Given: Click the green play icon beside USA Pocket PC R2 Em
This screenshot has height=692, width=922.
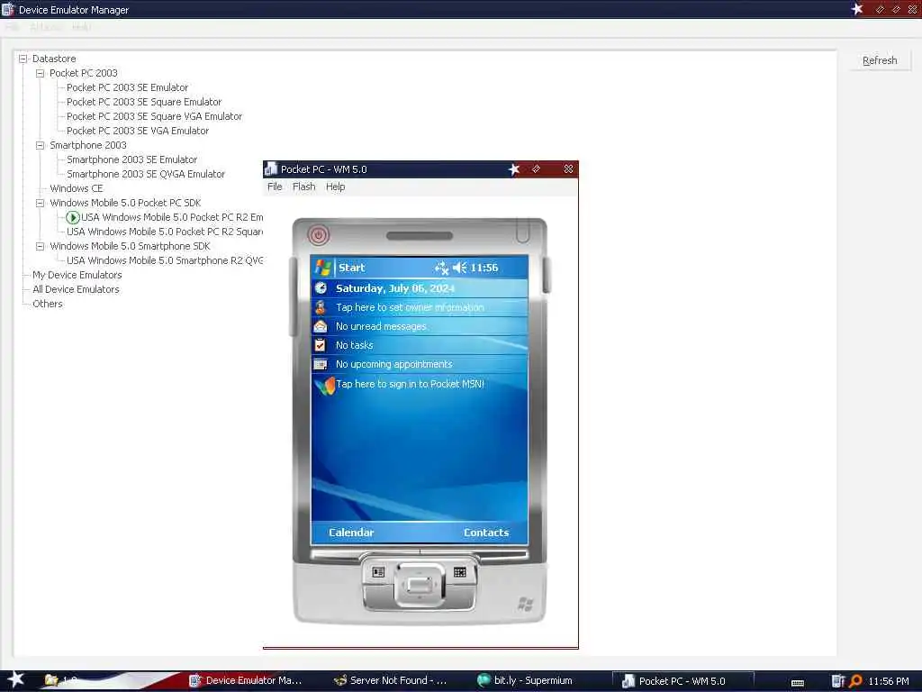Looking at the screenshot, I should pos(73,217).
